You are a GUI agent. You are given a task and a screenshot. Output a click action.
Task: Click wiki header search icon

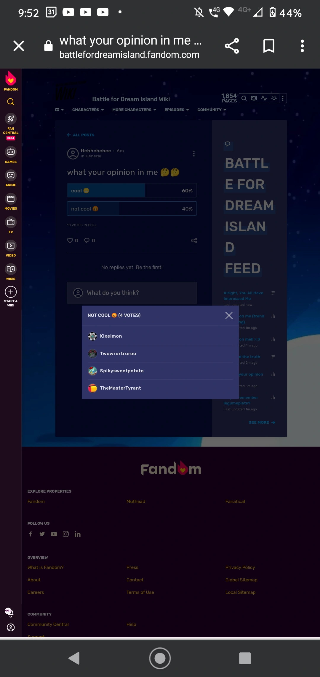[244, 98]
